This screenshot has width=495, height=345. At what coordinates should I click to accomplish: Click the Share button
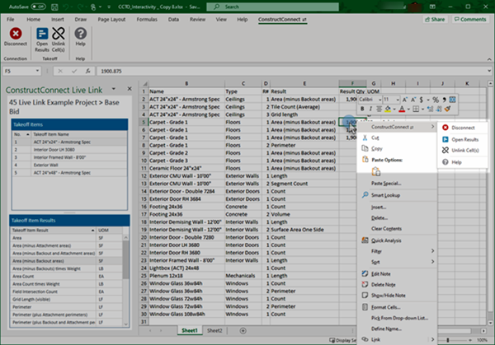tap(435, 20)
